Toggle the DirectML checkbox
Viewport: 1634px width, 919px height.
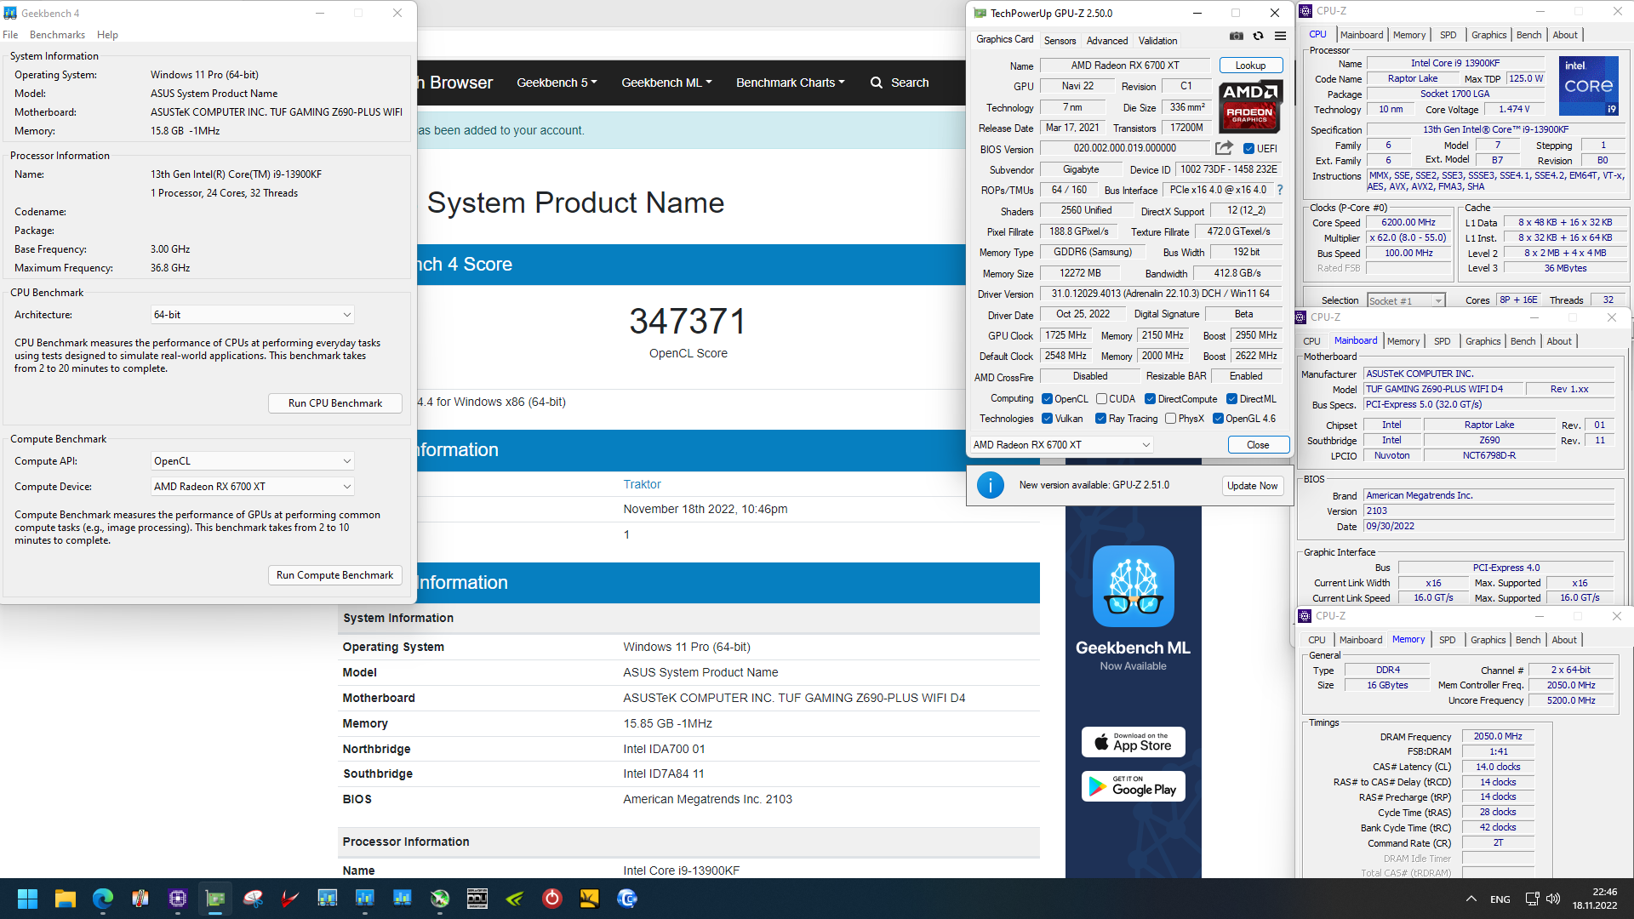click(1231, 398)
